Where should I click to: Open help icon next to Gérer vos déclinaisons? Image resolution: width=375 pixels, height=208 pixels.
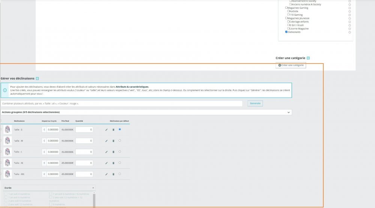(37, 78)
